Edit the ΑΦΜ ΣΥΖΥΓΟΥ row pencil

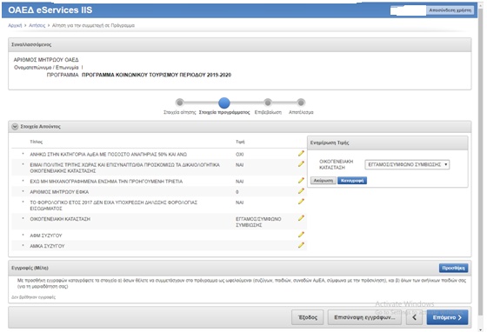pos(301,235)
